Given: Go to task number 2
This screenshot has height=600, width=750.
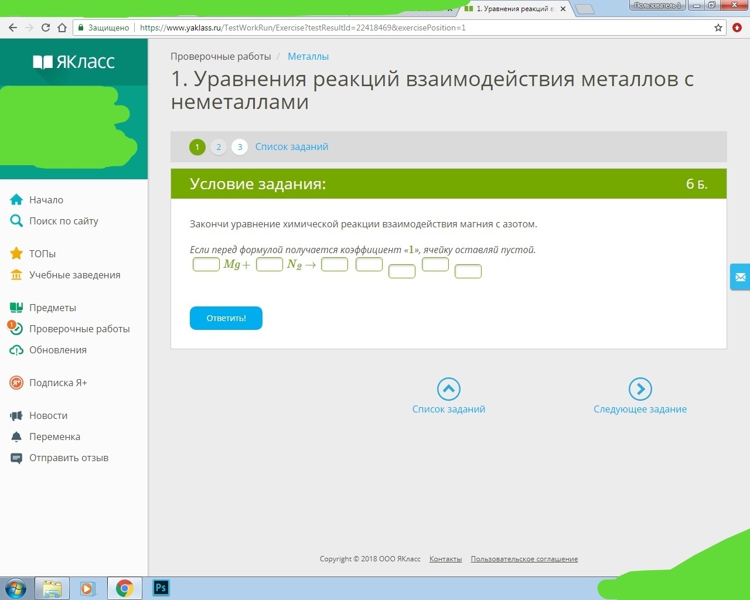Looking at the screenshot, I should click(x=219, y=147).
